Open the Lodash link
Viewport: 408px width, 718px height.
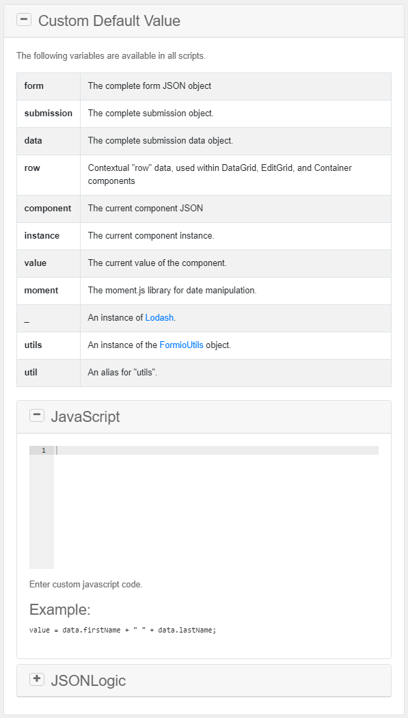point(159,317)
